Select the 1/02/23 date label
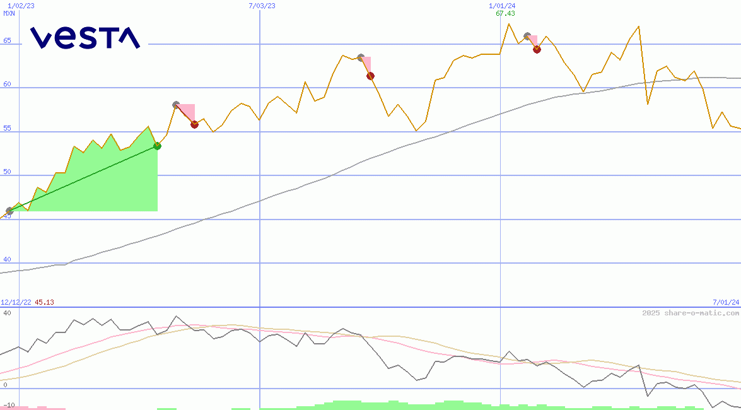The image size is (741, 410). pyautogui.click(x=21, y=6)
